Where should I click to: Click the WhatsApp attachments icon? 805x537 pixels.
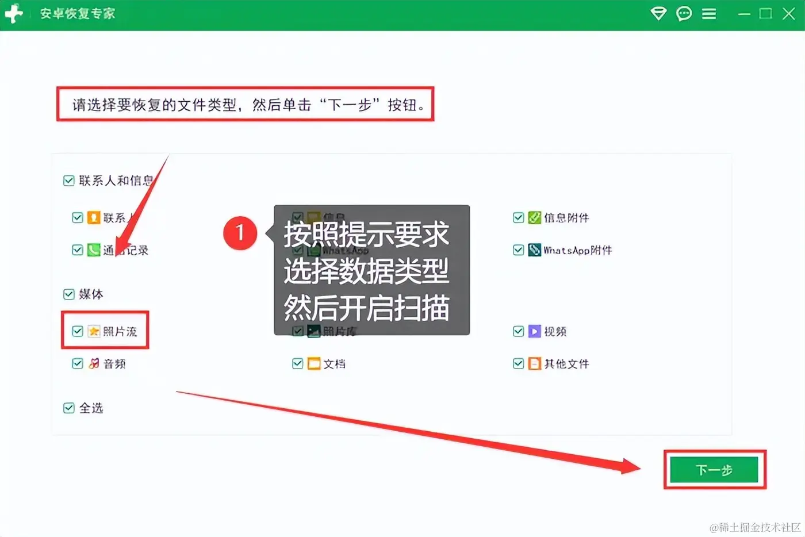[x=535, y=250]
